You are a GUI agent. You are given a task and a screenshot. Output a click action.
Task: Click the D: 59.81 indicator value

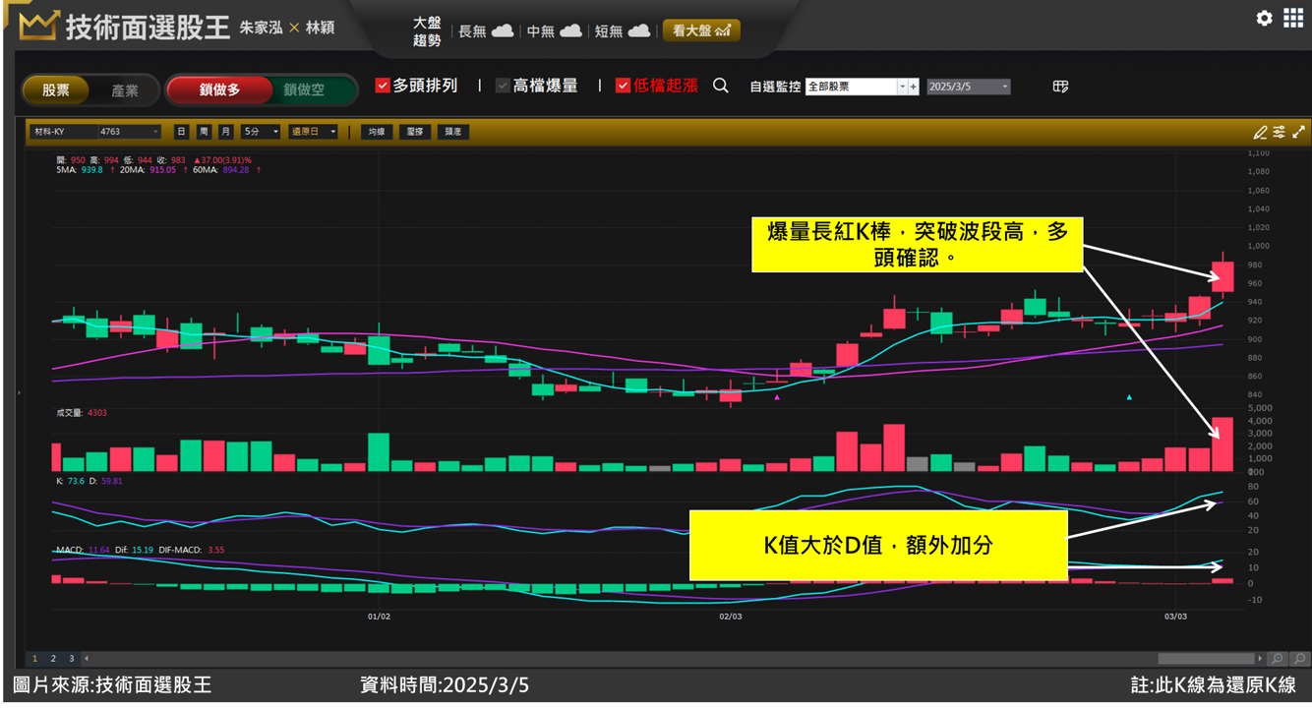click(x=106, y=481)
